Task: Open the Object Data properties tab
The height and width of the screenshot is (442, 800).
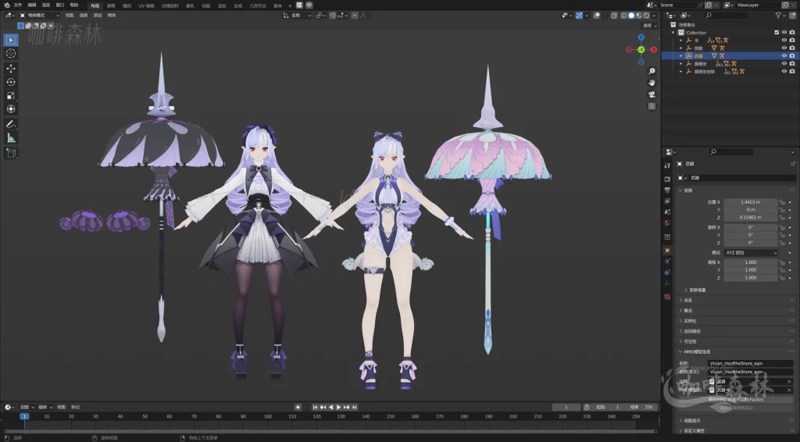Action: pyautogui.click(x=667, y=283)
